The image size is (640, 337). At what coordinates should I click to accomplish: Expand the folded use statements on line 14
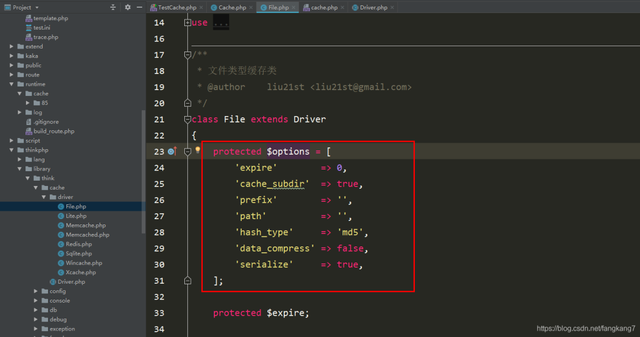[187, 23]
